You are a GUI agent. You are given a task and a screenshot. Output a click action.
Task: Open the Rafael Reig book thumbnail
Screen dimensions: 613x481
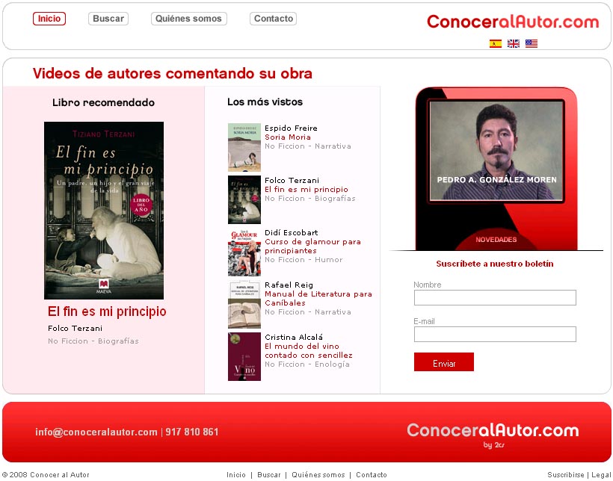click(244, 305)
